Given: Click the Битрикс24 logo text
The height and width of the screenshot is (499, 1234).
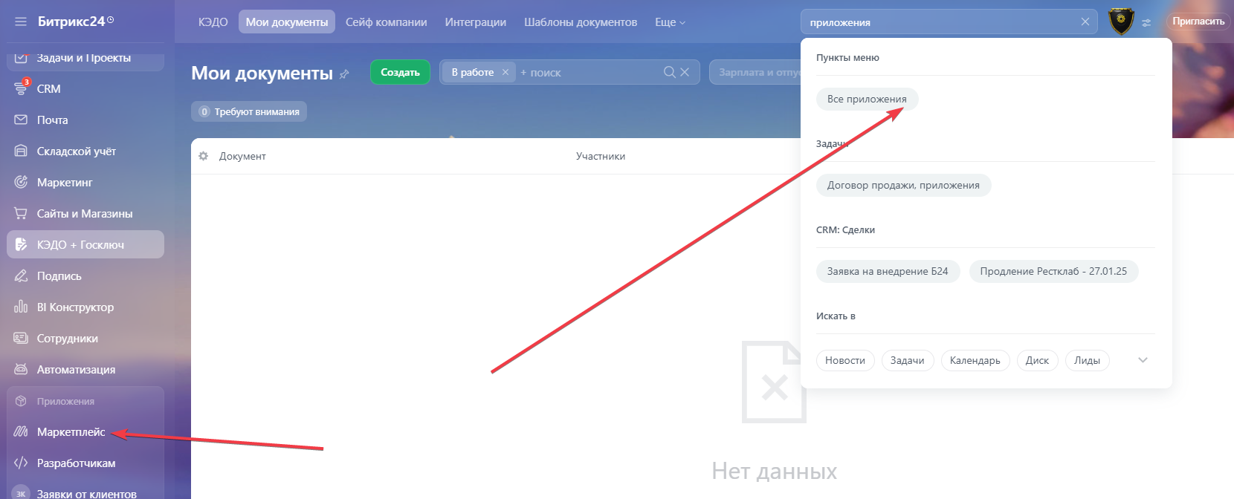Looking at the screenshot, I should pos(71,22).
